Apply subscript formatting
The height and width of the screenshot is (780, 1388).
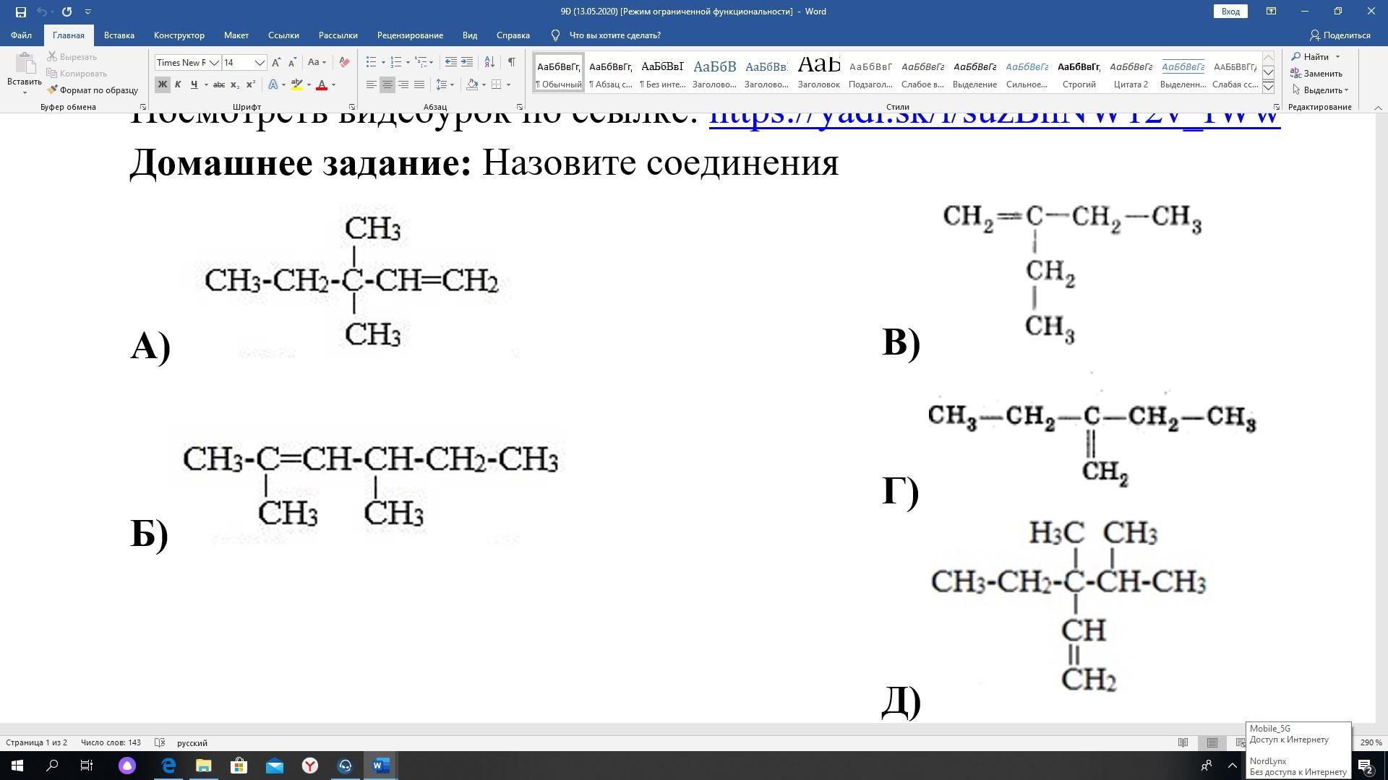(x=234, y=85)
